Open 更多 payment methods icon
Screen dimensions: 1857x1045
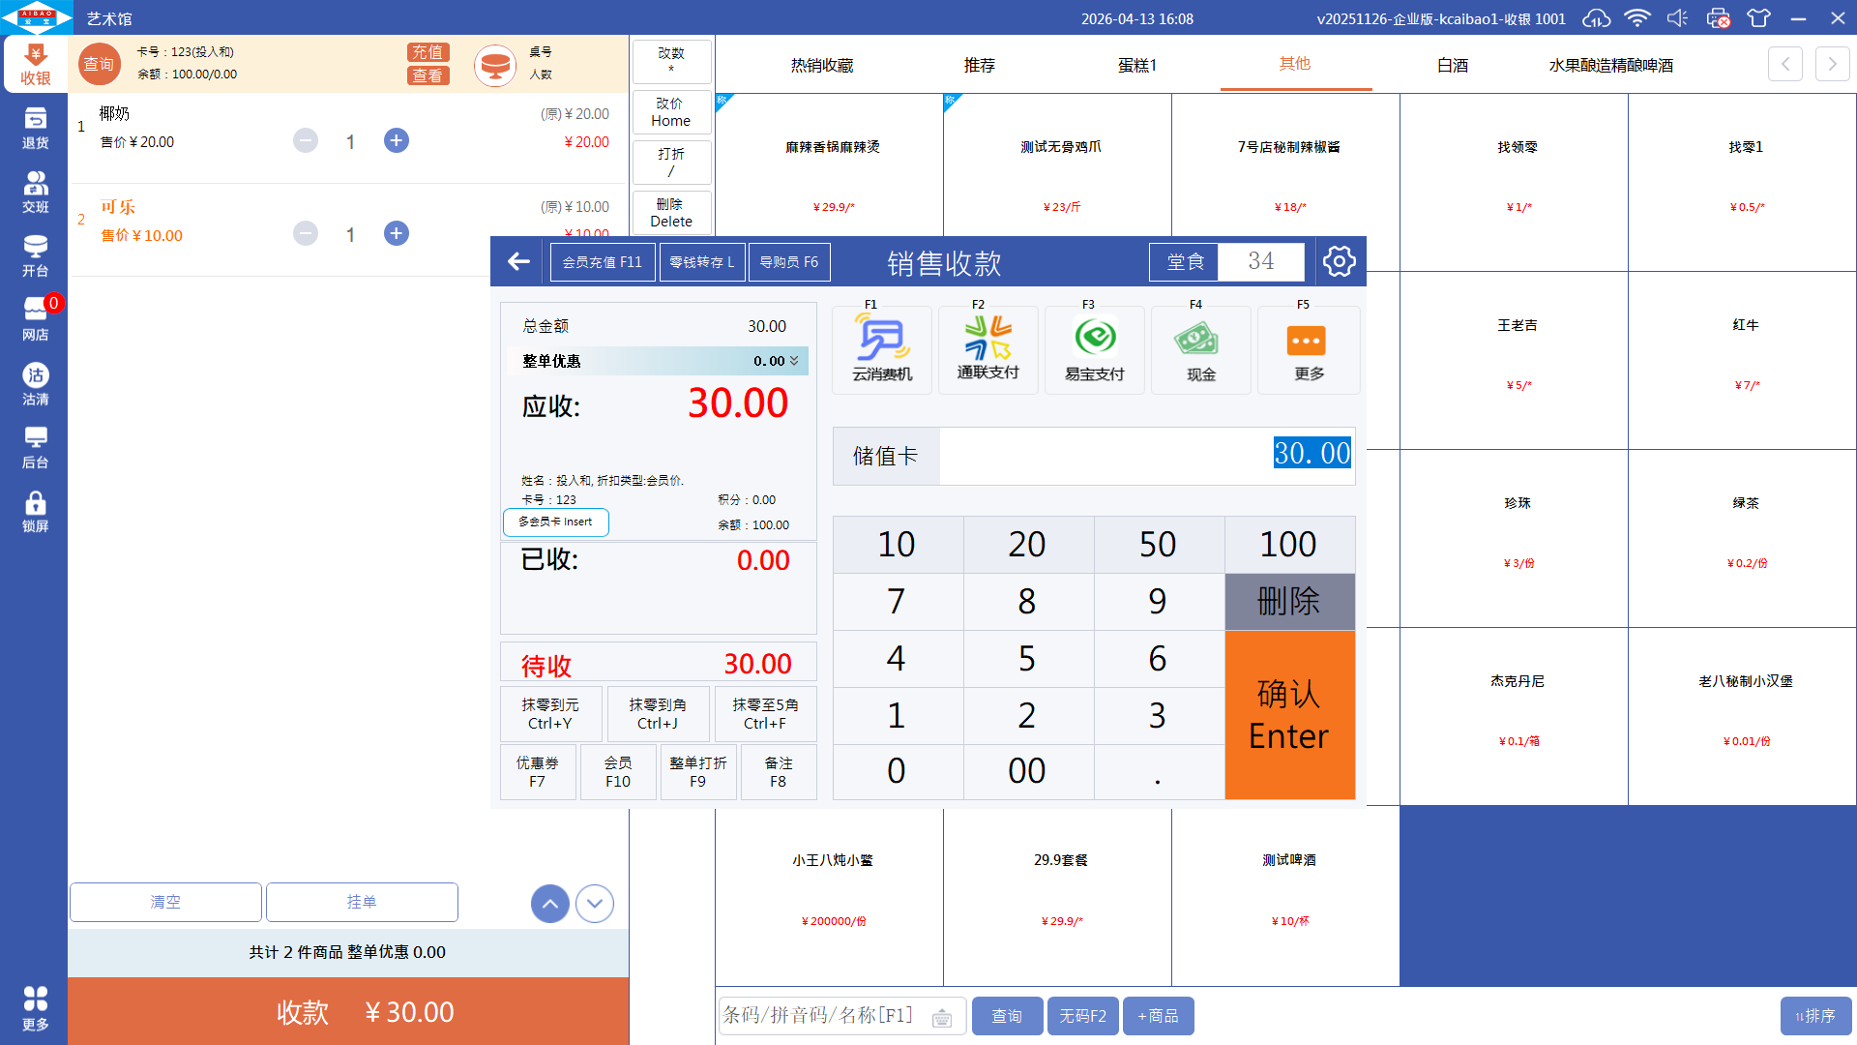coord(1308,349)
